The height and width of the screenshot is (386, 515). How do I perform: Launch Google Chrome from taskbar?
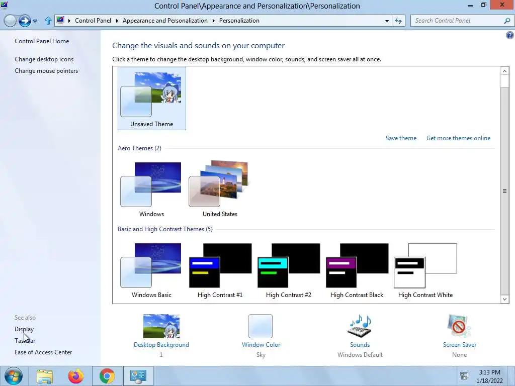point(107,376)
